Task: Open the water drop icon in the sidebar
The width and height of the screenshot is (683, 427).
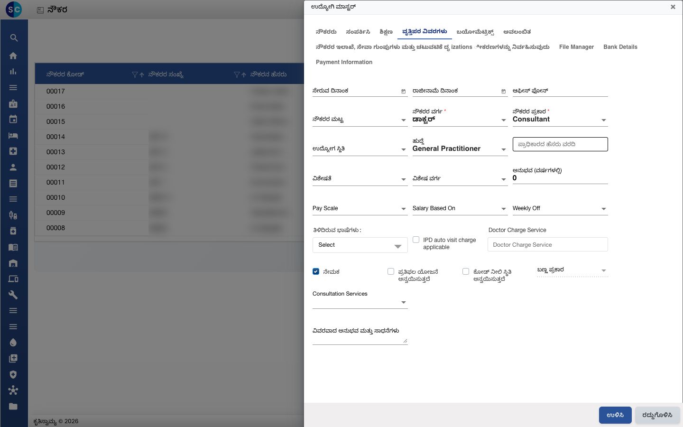Action: (13, 343)
